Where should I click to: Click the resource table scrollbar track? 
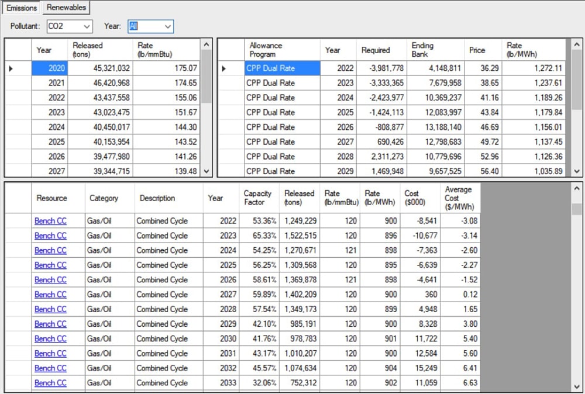577,292
